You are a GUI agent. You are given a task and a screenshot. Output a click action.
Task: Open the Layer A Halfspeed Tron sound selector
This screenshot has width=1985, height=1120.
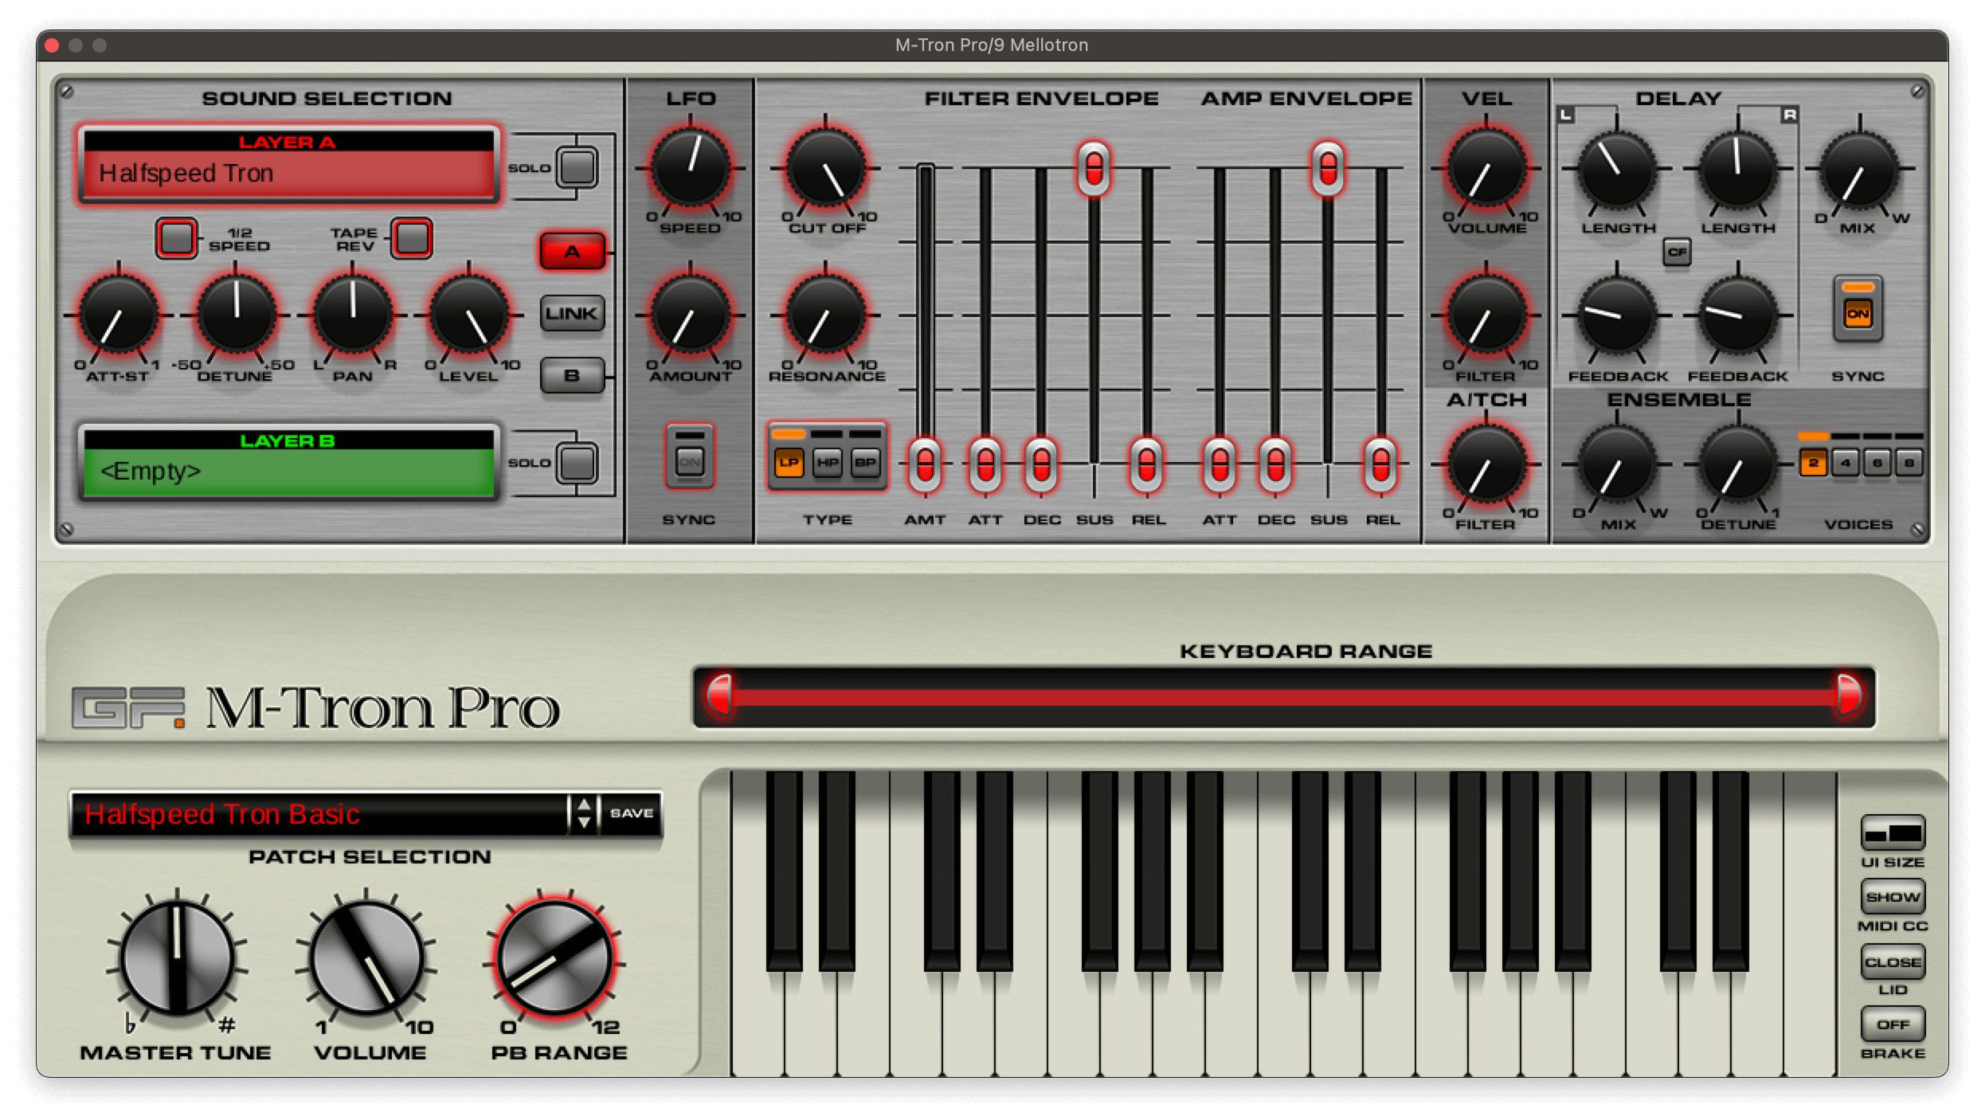pyautogui.click(x=288, y=172)
